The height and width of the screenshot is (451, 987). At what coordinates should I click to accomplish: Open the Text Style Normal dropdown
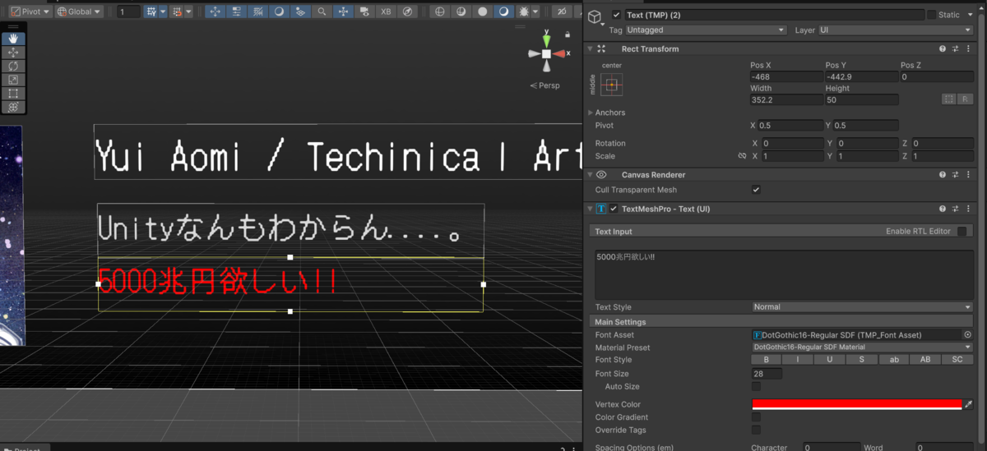pos(862,307)
